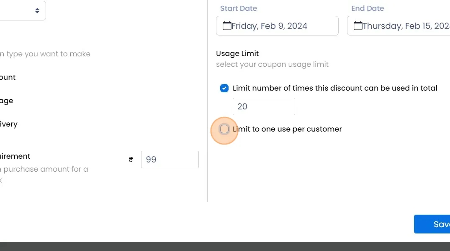Screen dimensions: 450x251
Task: Click the calendar icon in End Date
Action: [358, 26]
